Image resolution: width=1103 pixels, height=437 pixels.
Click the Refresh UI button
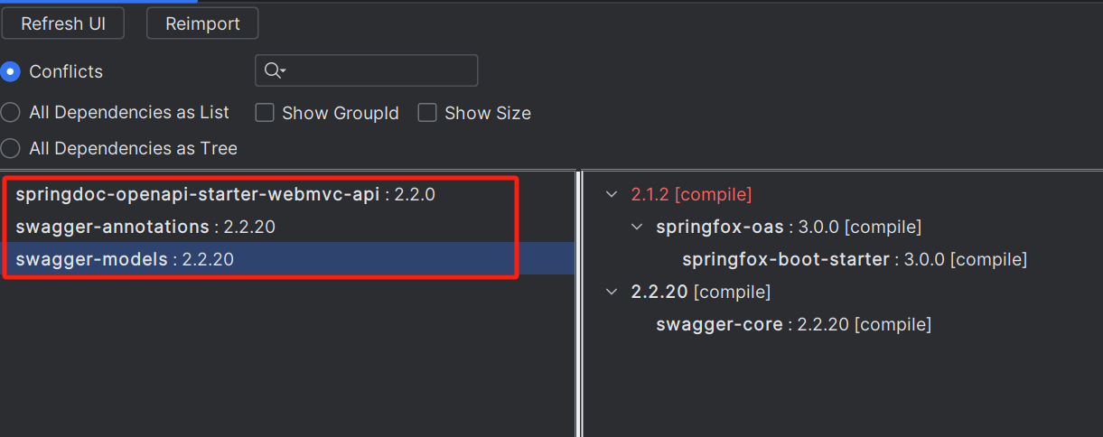63,23
